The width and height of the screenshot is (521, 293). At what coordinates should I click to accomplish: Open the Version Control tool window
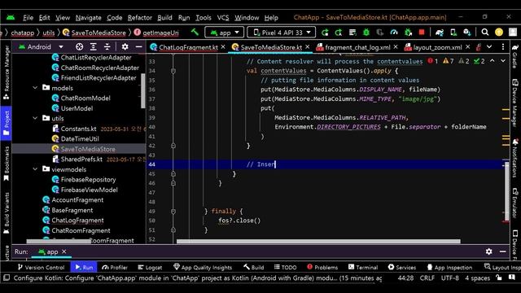point(41,267)
